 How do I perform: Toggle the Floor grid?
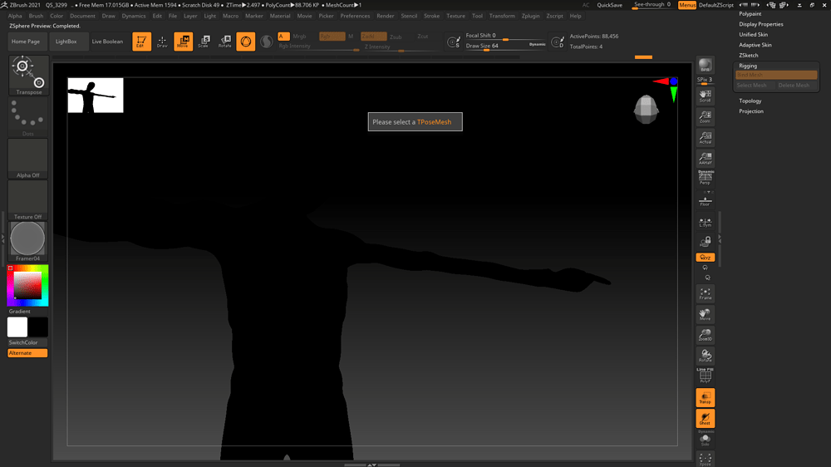pyautogui.click(x=705, y=201)
